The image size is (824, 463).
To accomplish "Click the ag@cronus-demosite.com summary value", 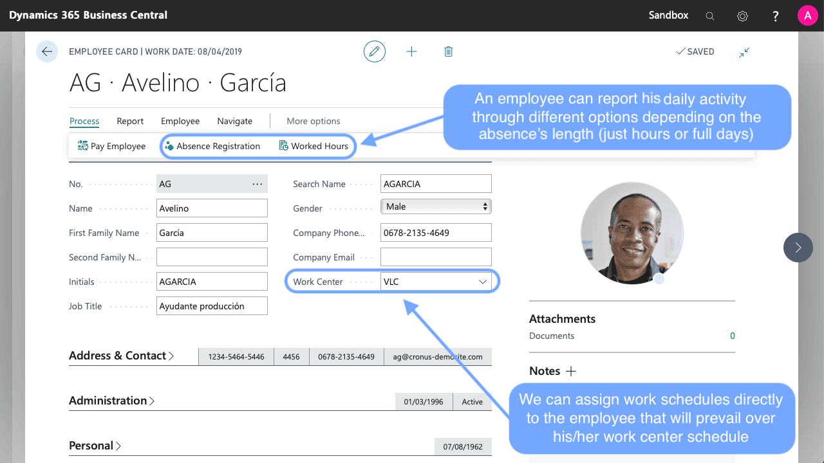I will (438, 357).
